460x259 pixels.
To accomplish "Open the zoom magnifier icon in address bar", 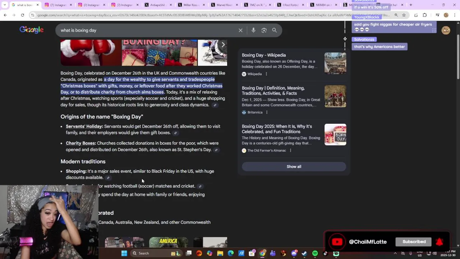I will [x=396, y=15].
